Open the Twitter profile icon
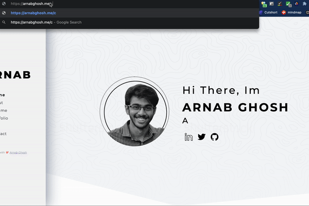This screenshot has width=309, height=206. (201, 137)
